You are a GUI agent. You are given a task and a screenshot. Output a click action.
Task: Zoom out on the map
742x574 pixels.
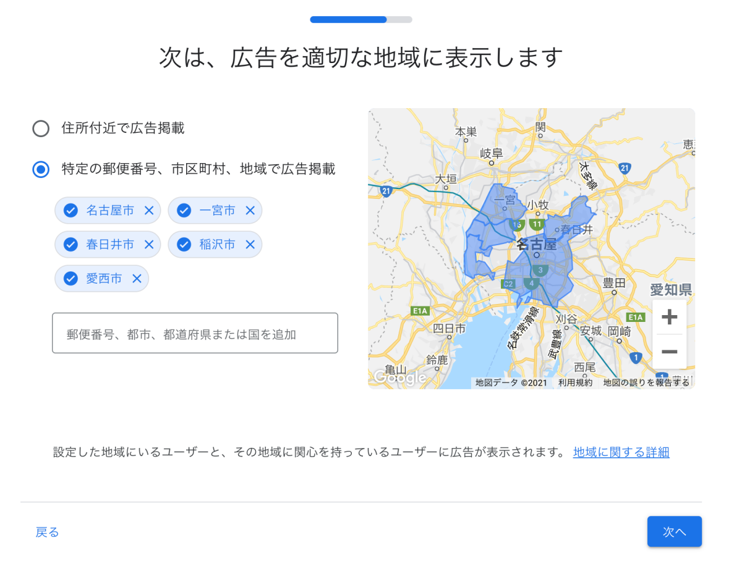[669, 352]
